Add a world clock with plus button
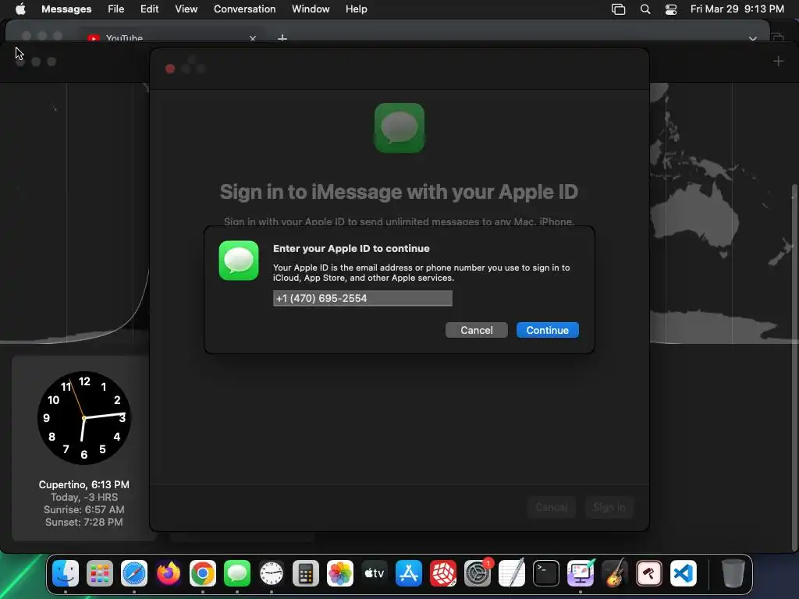This screenshot has height=599, width=799. click(x=778, y=62)
